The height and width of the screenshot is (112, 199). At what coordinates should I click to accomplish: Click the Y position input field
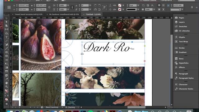click(24, 9)
